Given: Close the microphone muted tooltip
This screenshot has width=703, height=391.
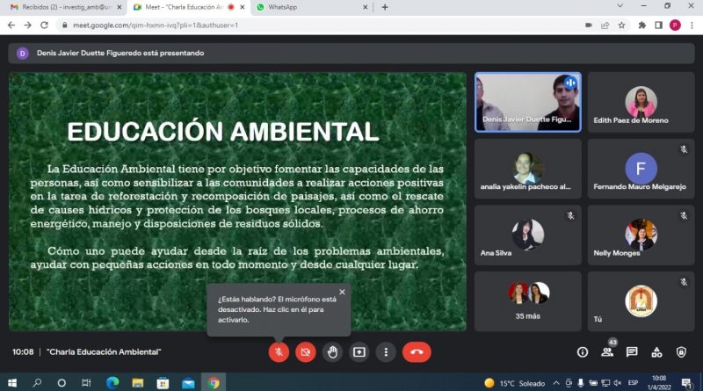Looking at the screenshot, I should (342, 292).
